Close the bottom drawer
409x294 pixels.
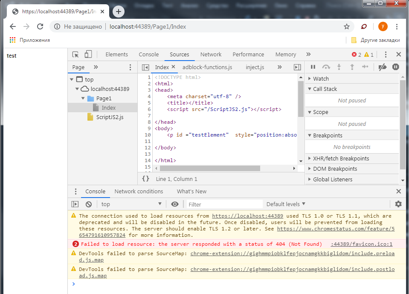[399, 191]
